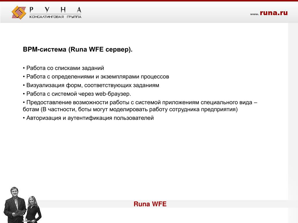Screen dimensions: 298x223
Task: Click bullet 'Работа с определениями и экземплярами процессов'
Action: 96,77
